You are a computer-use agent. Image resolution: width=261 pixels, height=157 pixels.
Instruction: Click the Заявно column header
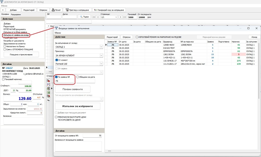click(211, 42)
